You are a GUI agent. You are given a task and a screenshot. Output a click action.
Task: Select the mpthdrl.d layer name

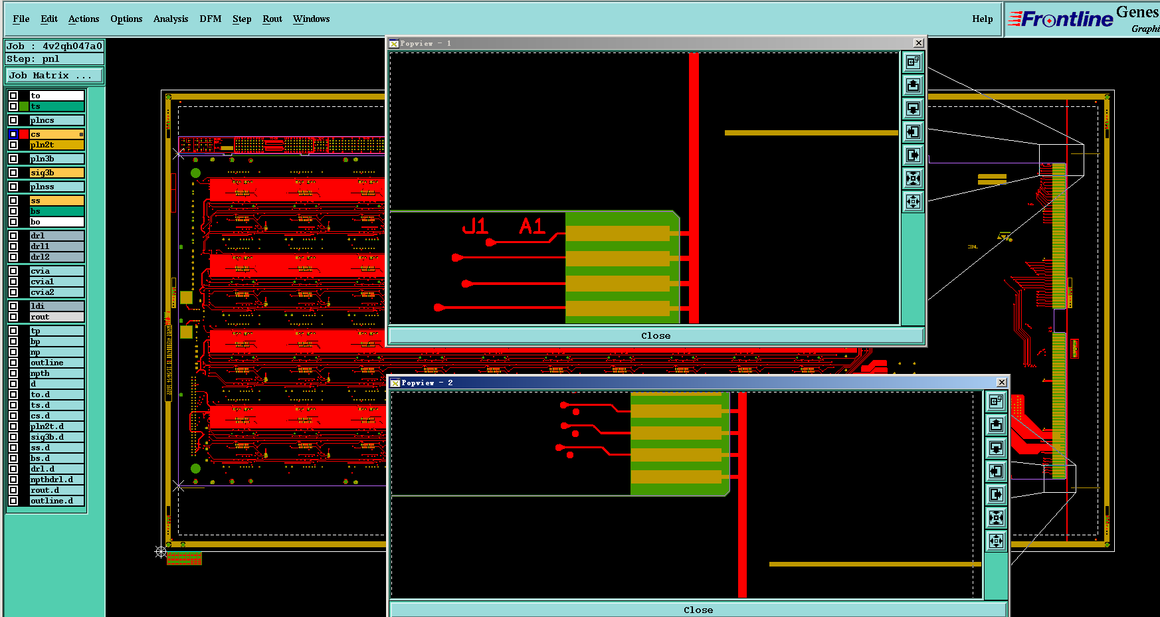[57, 480]
